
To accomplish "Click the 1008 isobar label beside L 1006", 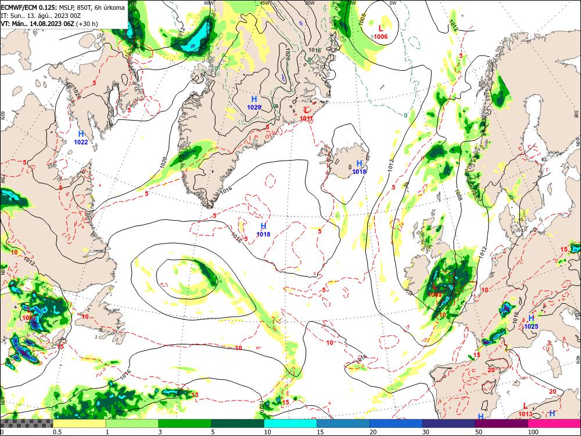I will (362, 19).
